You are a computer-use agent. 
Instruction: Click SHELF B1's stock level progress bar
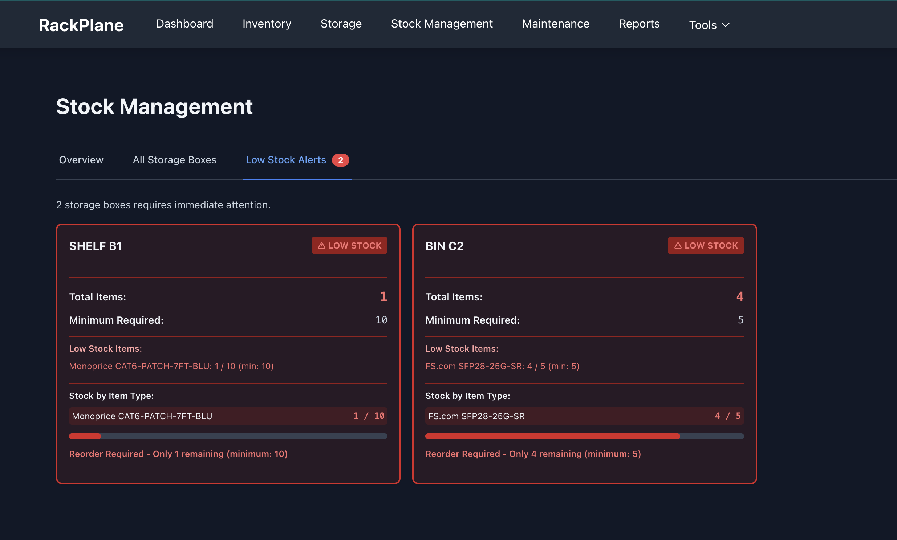point(228,436)
